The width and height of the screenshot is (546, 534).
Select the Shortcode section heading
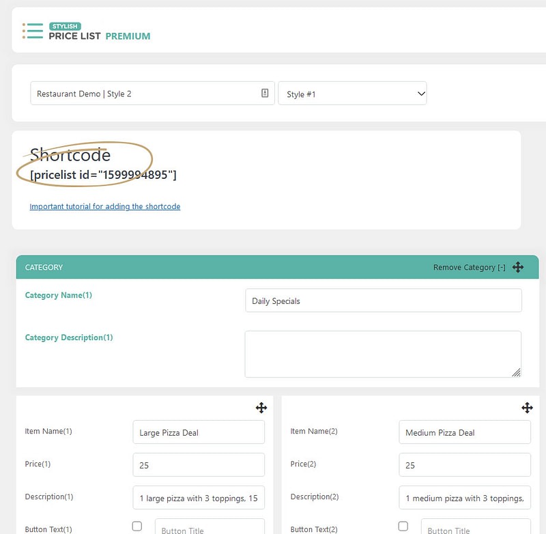69,155
